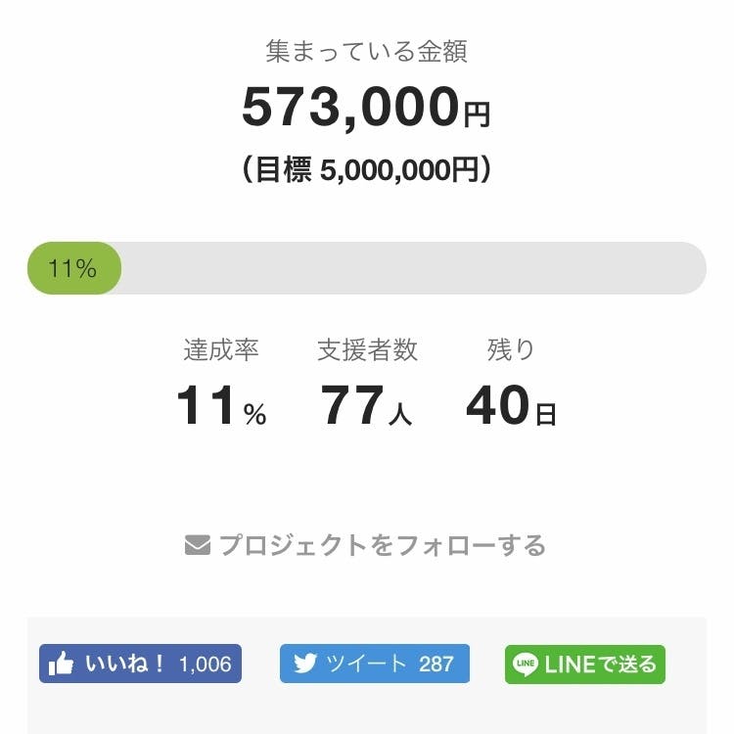Click the 1,006 like count
Viewport: 734px width, 734px height.
coord(206,665)
